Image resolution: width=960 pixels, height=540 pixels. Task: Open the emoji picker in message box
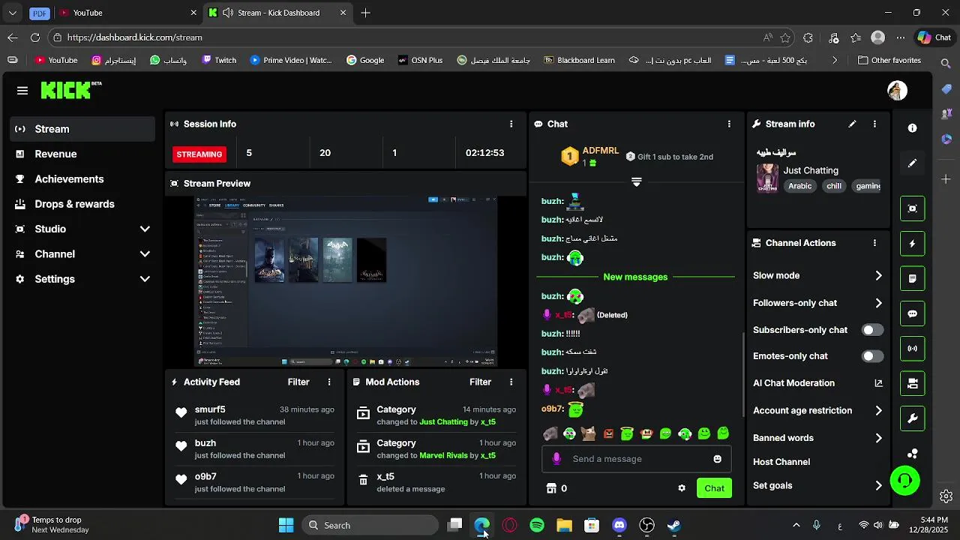718,459
